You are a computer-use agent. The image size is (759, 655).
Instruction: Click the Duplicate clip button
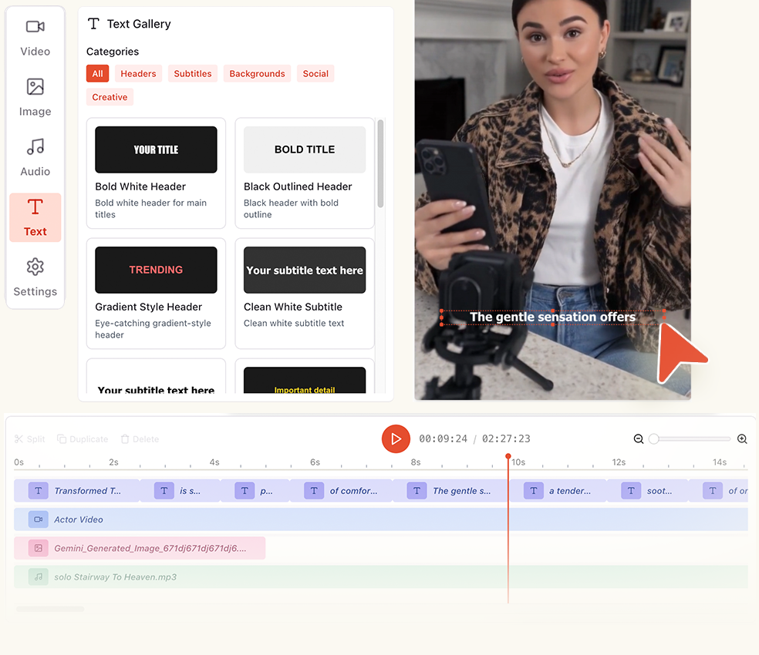[83, 439]
